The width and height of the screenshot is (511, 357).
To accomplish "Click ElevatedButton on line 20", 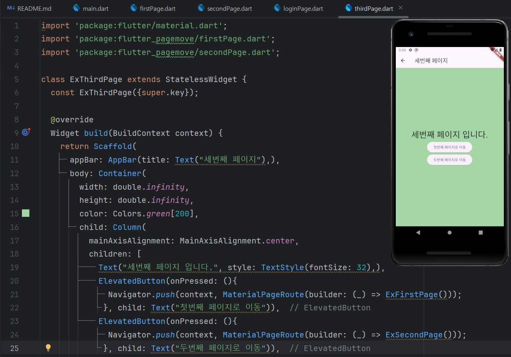I will click(132, 281).
